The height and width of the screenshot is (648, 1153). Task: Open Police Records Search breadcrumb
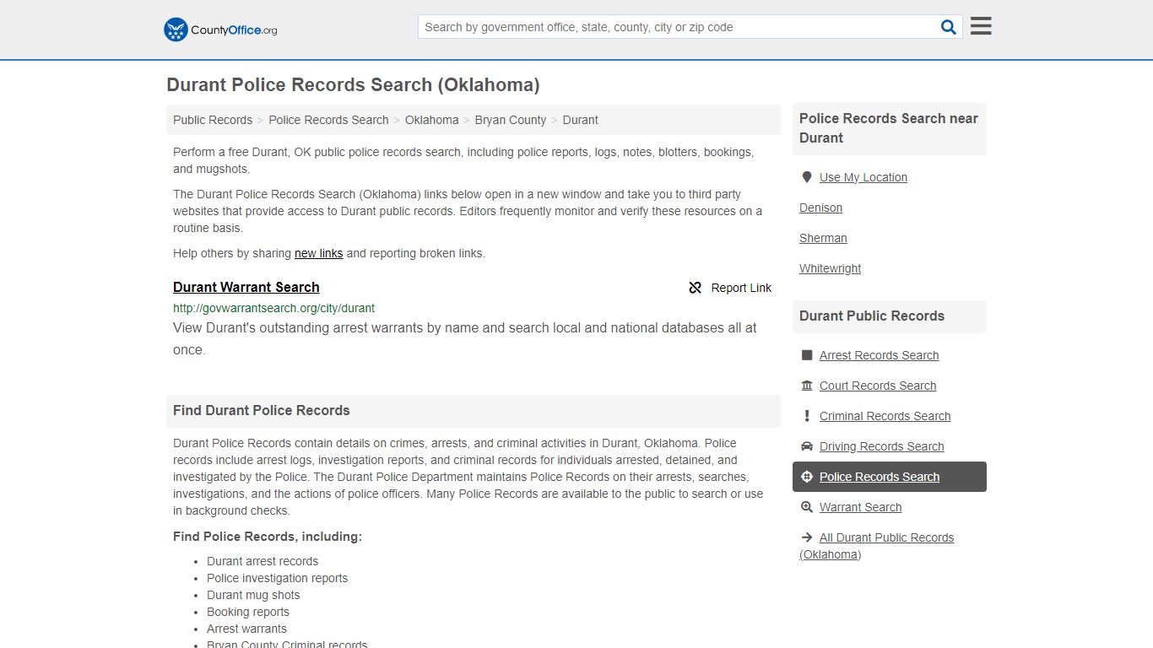(x=328, y=120)
